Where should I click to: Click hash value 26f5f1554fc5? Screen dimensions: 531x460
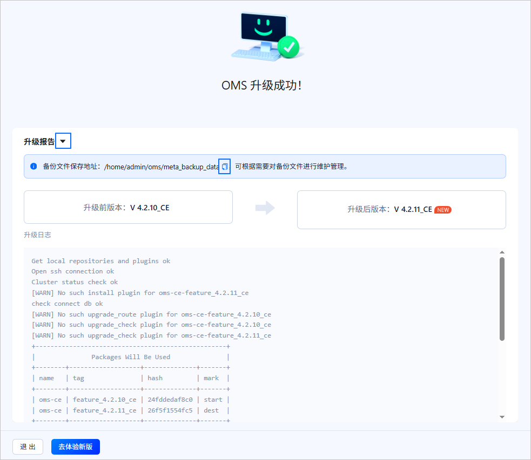[x=170, y=410]
